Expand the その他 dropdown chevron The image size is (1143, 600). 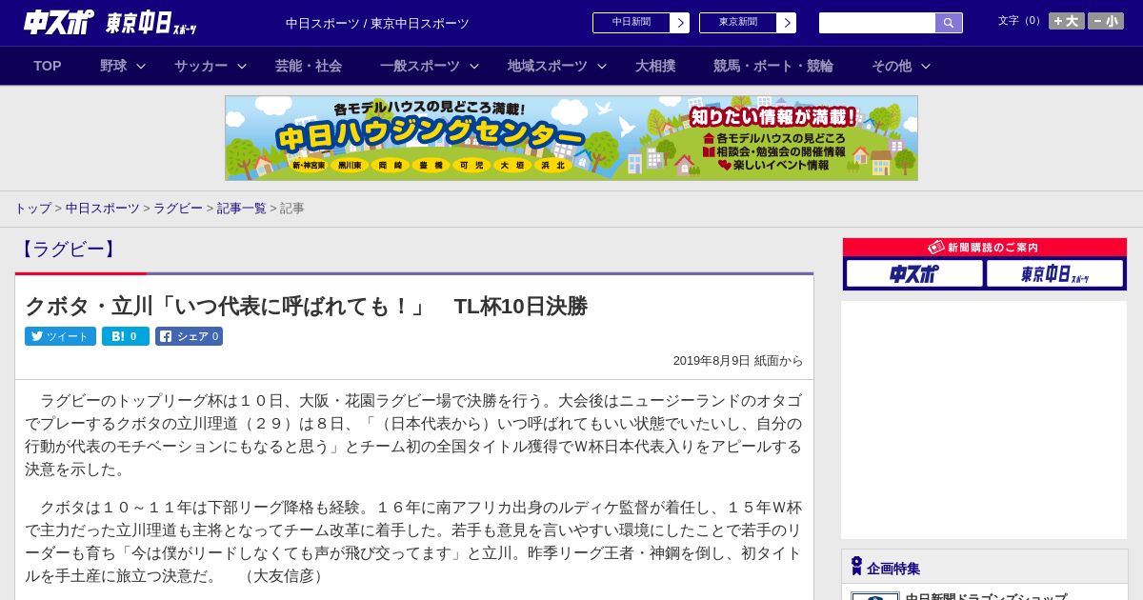[926, 66]
